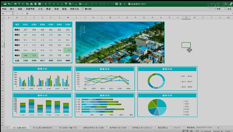The image size is (233, 132).
Task: Click the 批注 comments button
Action: 228,9
